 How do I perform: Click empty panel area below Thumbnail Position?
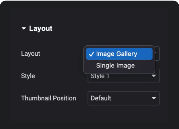point(89,114)
